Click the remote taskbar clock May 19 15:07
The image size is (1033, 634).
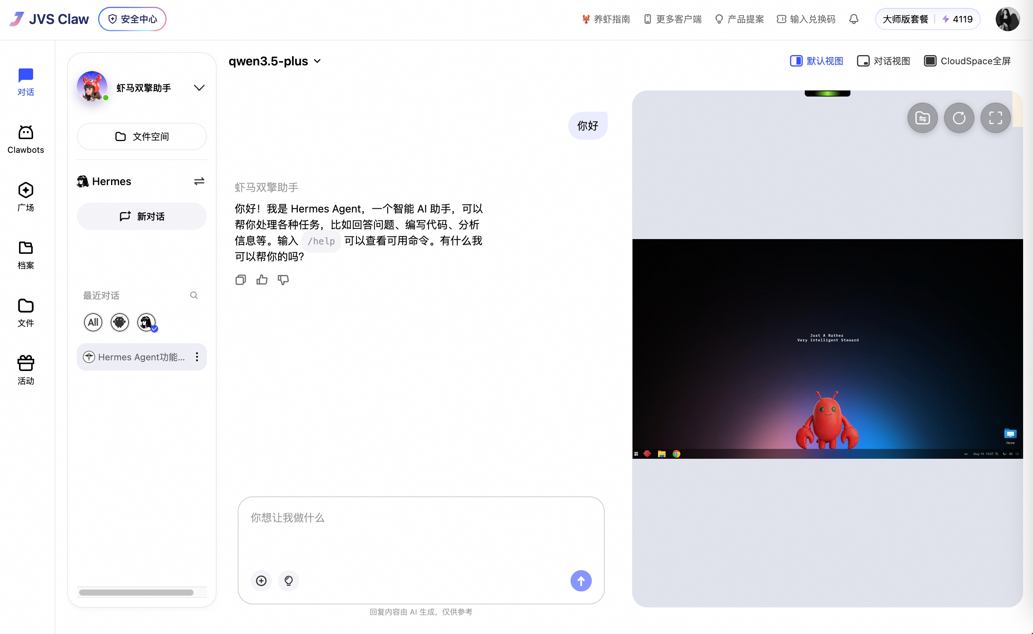pyautogui.click(x=983, y=454)
